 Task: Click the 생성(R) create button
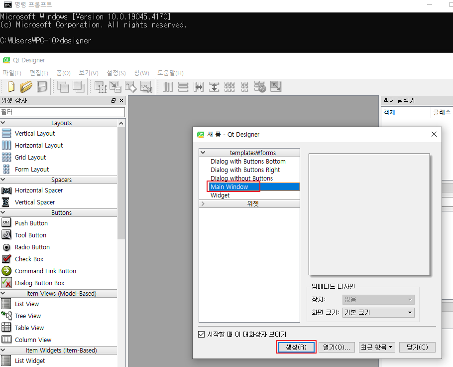pos(296,347)
